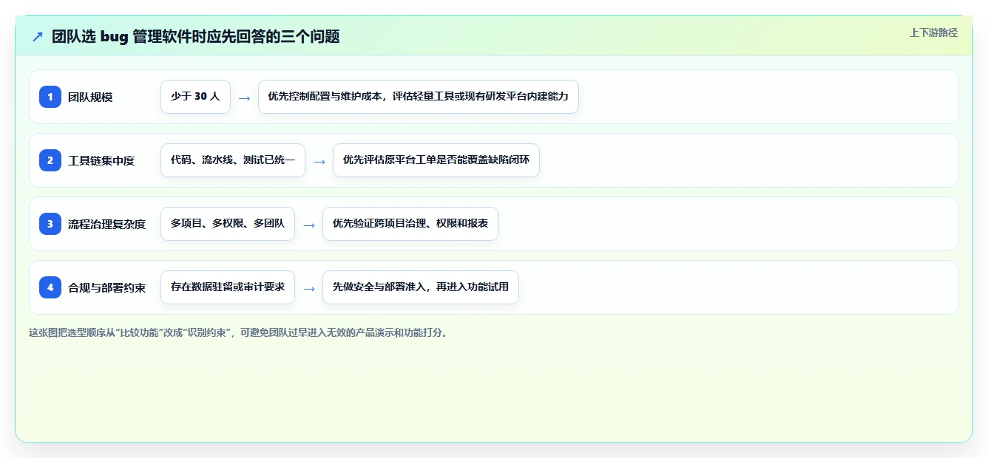Click the 流程治理复杂度 label

107,224
